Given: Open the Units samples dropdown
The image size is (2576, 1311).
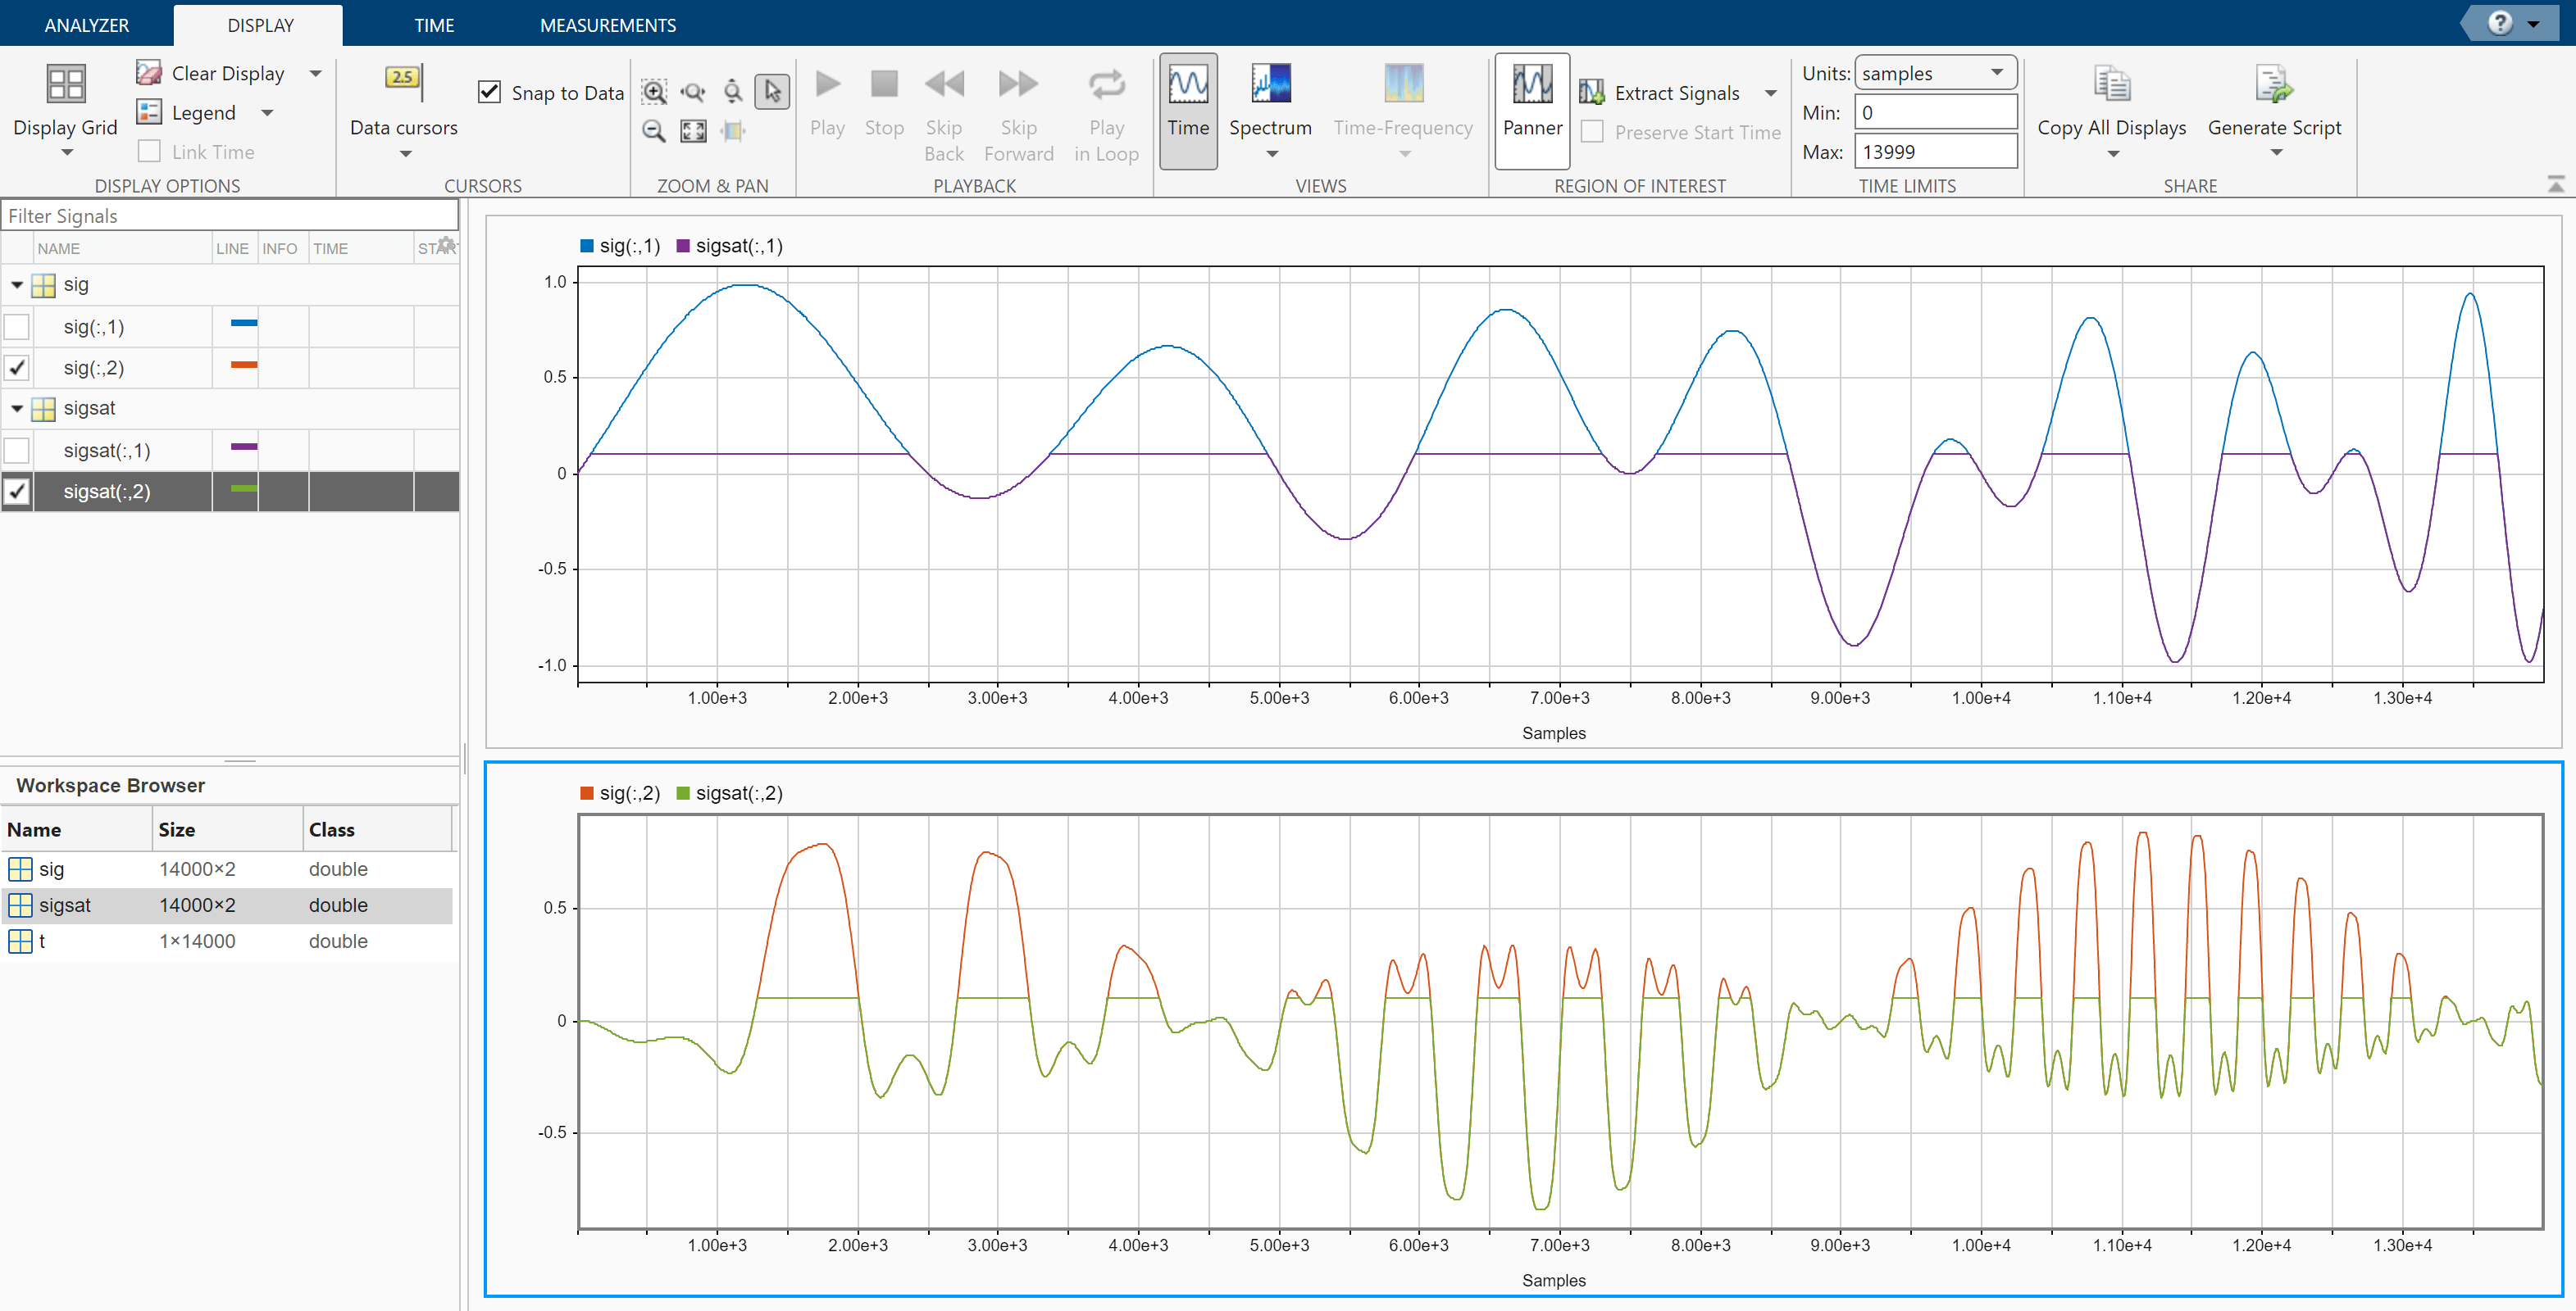Looking at the screenshot, I should (1934, 73).
